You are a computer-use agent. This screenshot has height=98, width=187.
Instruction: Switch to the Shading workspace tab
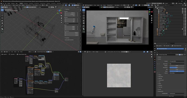coord(48,3)
